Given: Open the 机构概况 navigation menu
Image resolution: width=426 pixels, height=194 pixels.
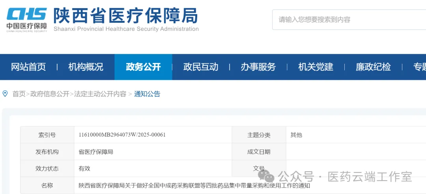Looking at the screenshot, I should [86, 67].
